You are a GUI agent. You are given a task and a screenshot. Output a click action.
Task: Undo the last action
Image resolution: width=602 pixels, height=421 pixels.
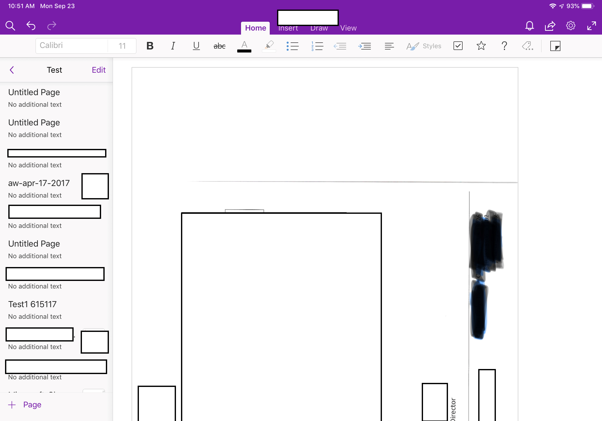coord(31,26)
